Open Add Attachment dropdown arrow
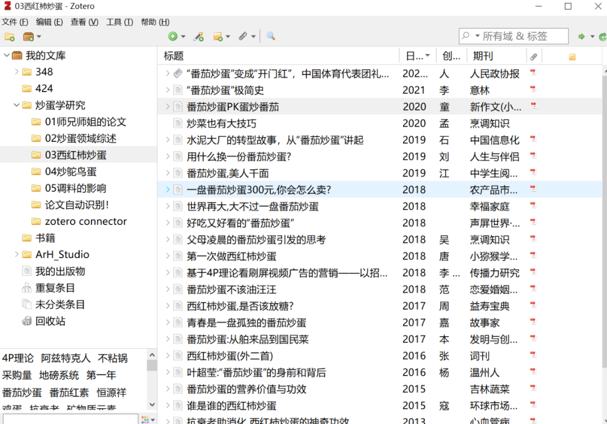607x424 pixels. pyautogui.click(x=253, y=37)
